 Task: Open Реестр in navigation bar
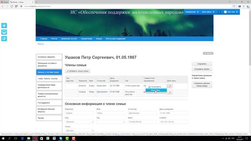(54, 39)
